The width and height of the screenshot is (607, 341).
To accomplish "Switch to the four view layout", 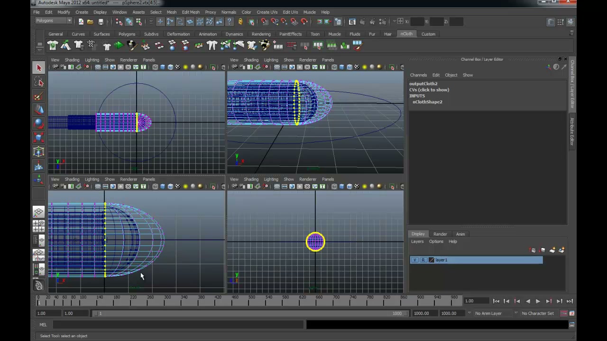I will coord(39,226).
